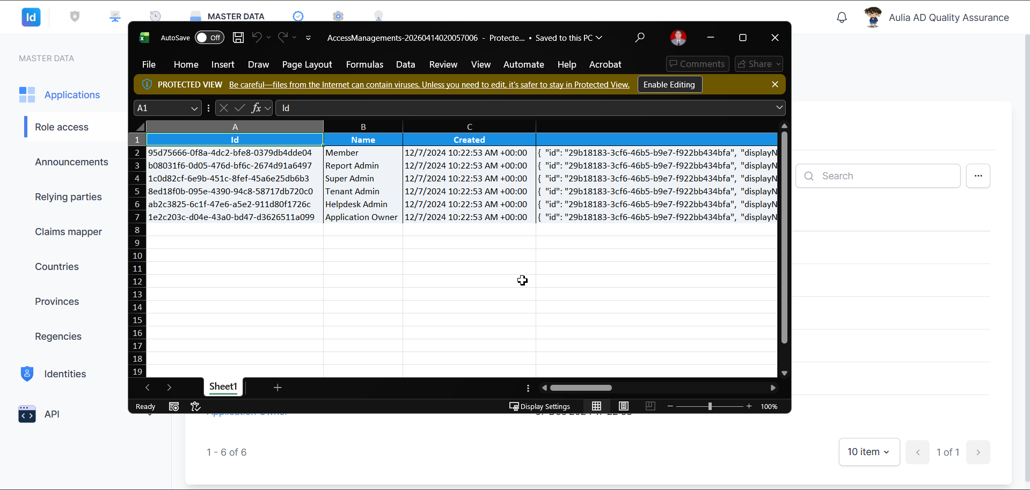Expand the Name Box dropdown arrow

pos(194,108)
